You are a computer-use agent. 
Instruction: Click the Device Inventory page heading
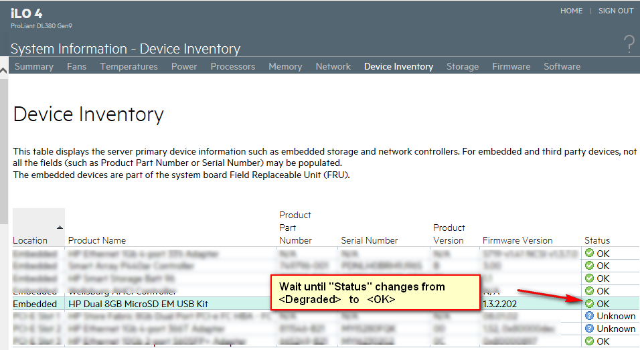coord(88,114)
